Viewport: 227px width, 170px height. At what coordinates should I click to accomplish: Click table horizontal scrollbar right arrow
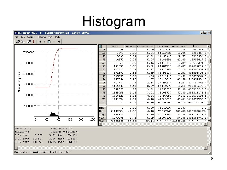[x=206, y=124]
